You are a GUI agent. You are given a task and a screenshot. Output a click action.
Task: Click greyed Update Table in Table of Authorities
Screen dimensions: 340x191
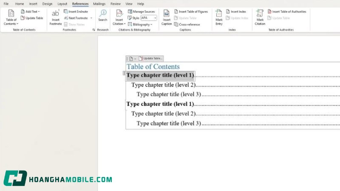279,18
